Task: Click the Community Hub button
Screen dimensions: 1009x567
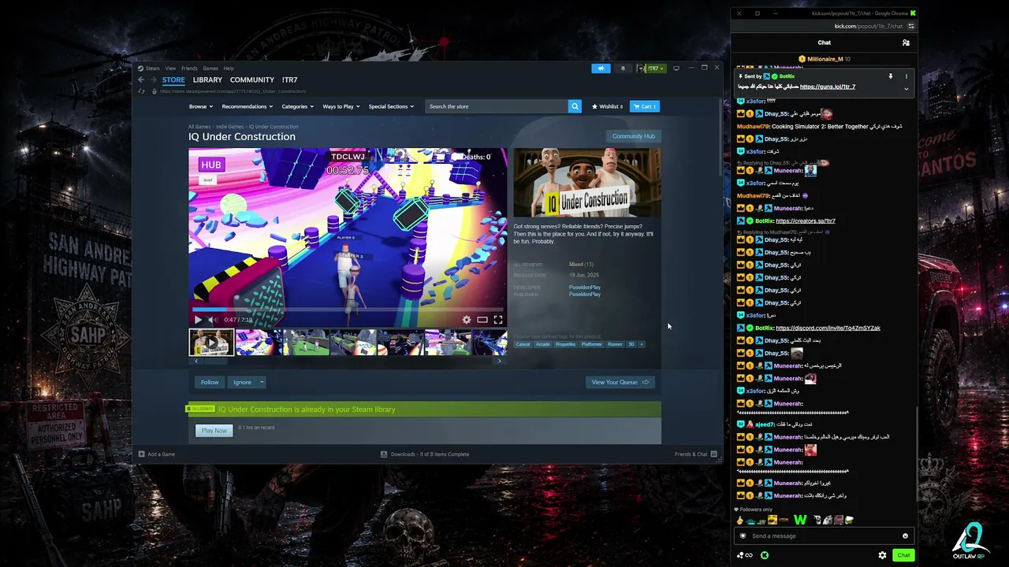Action: tap(634, 136)
